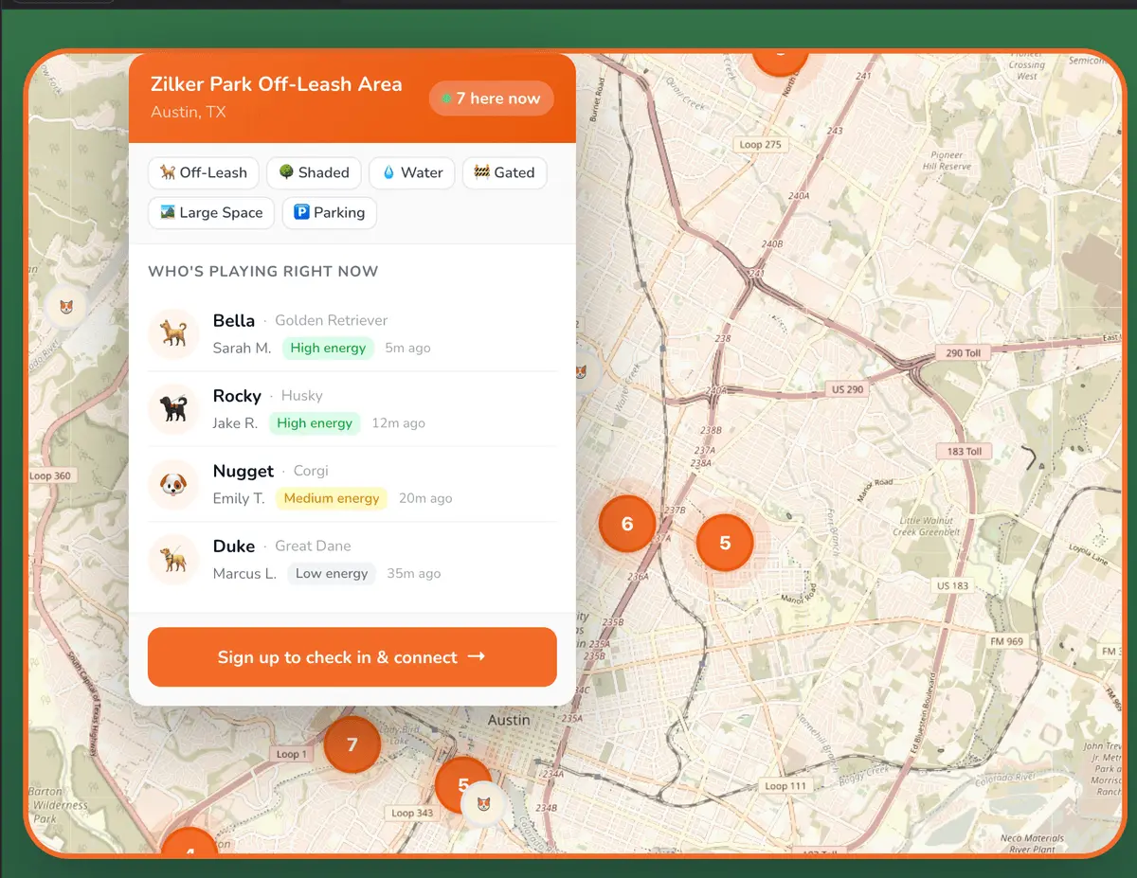The height and width of the screenshot is (878, 1137).
Task: Open the map cluster marker labeled 7
Action: pyautogui.click(x=352, y=744)
